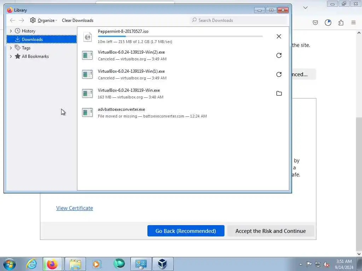362x271 pixels.
Task: Click the Peppermint ISO file icon
Action: click(x=88, y=37)
